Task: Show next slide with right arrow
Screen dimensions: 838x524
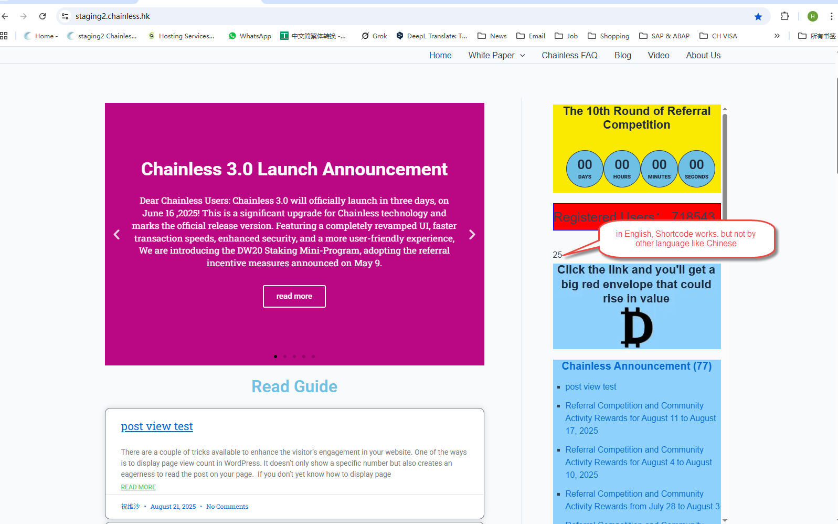Action: 472,235
